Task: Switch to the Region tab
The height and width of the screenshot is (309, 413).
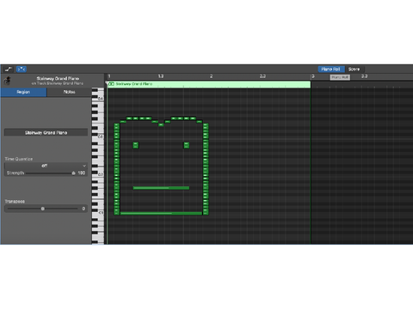Action: (x=23, y=92)
